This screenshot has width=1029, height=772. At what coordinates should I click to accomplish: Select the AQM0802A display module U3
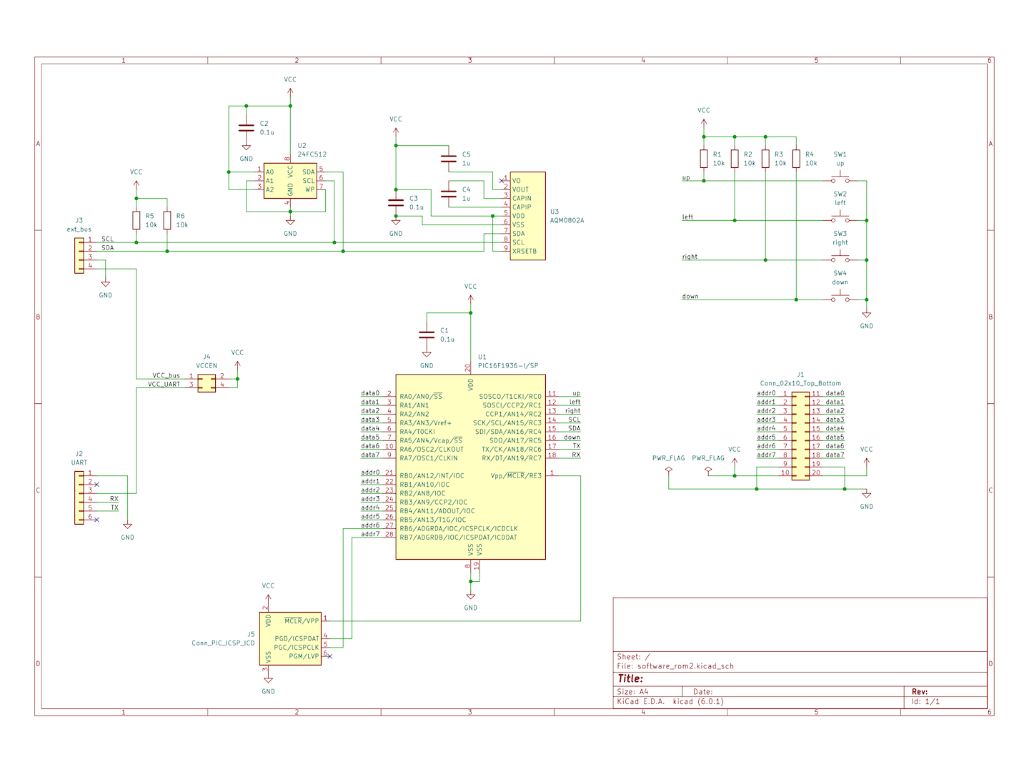click(x=527, y=216)
